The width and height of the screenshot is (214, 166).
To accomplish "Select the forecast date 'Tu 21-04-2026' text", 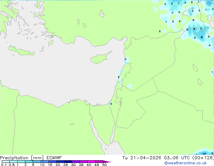I will 142,158.
